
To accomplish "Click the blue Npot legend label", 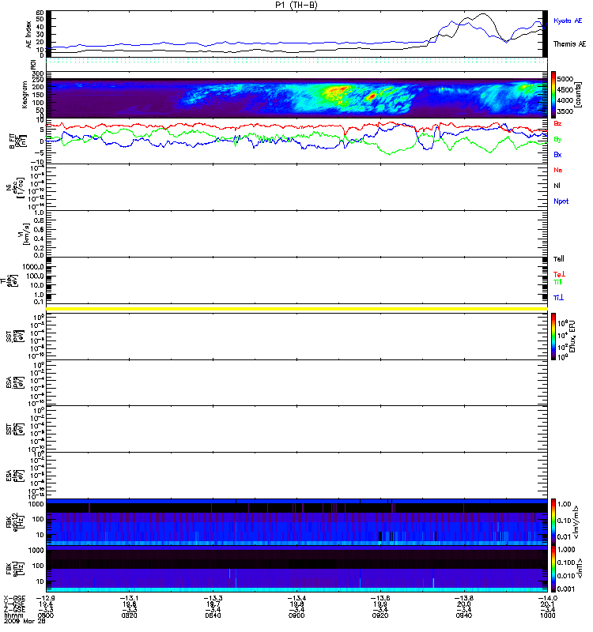I will tap(561, 201).
